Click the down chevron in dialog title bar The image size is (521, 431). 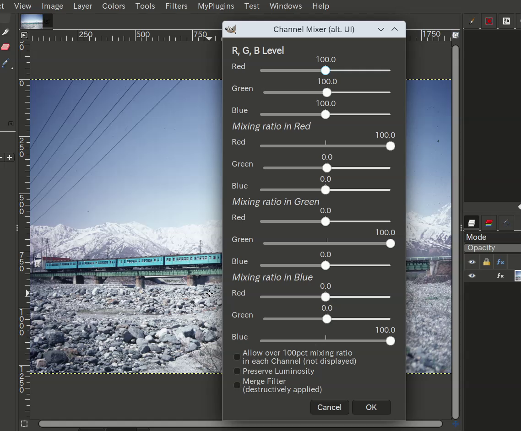(381, 30)
